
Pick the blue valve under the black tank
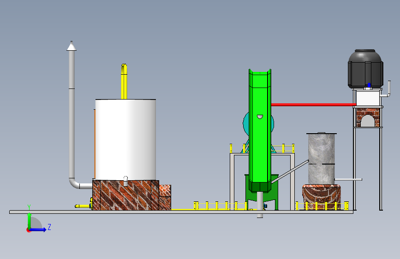[x=369, y=85]
